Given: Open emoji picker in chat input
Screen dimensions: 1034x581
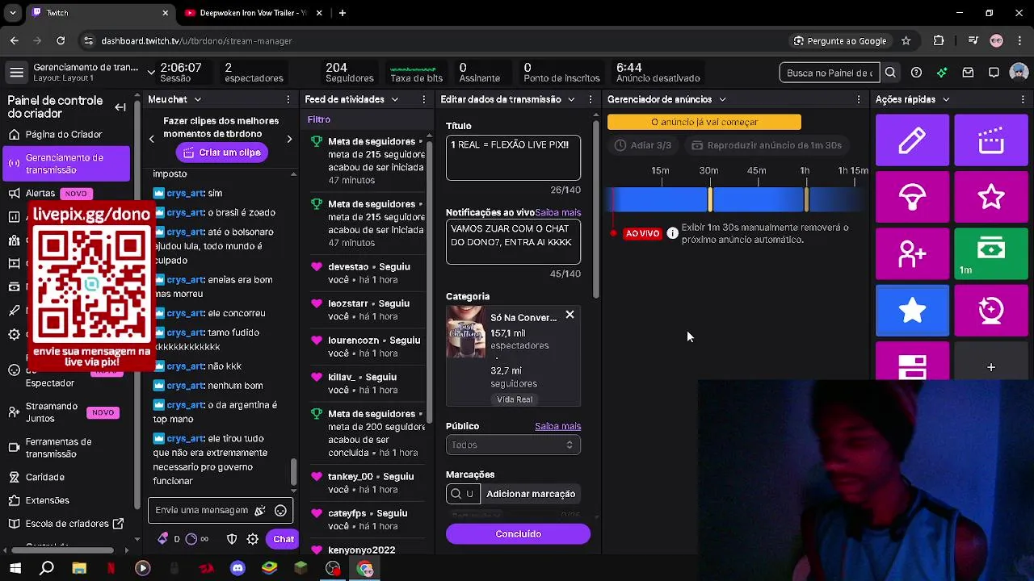Looking at the screenshot, I should click(280, 510).
